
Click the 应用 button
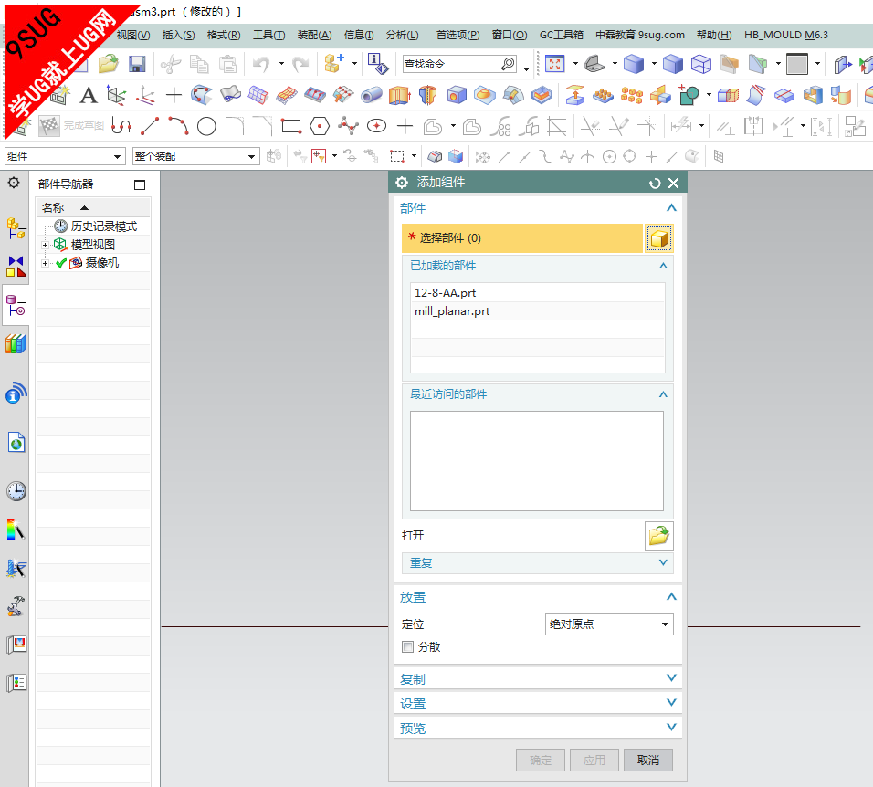[594, 761]
